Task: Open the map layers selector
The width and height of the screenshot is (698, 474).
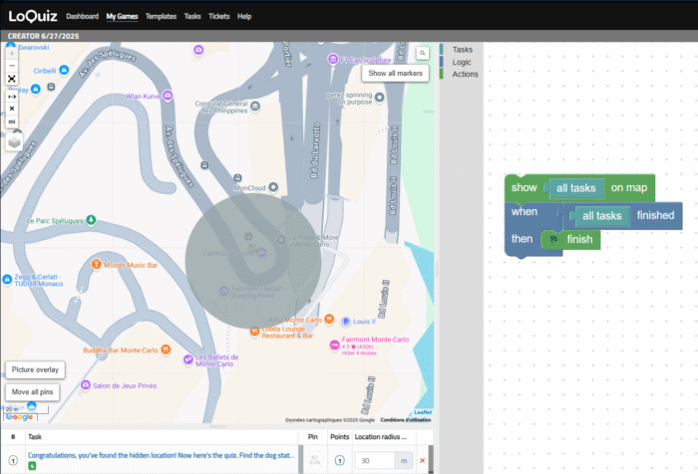Action: 14,142
